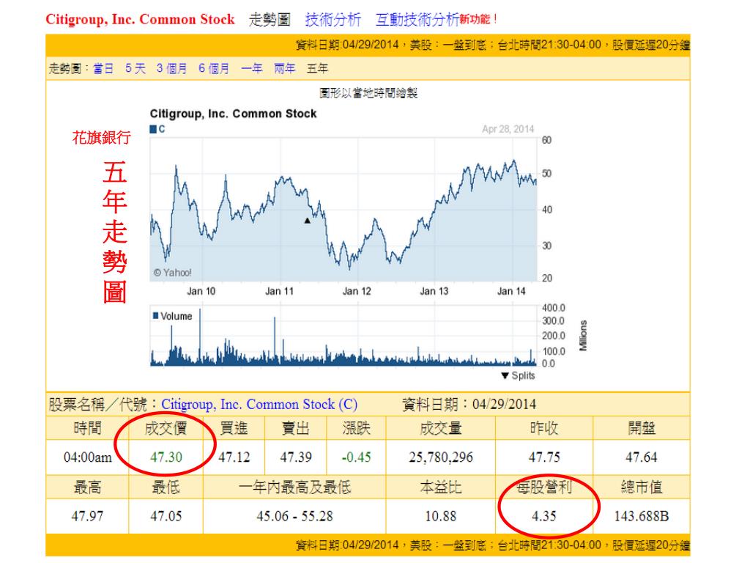Click the red Citigroup, Inc. Common Stock title
The height and width of the screenshot is (563, 750).
tap(140, 20)
